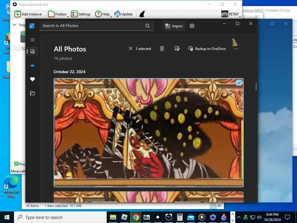297x223 pixels.
Task: Click the edit image icon next to the trash icon
Action: tap(177, 48)
